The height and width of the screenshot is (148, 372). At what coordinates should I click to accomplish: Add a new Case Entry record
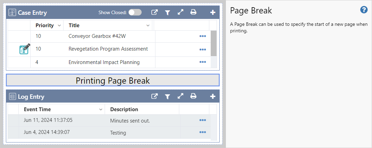point(213,12)
